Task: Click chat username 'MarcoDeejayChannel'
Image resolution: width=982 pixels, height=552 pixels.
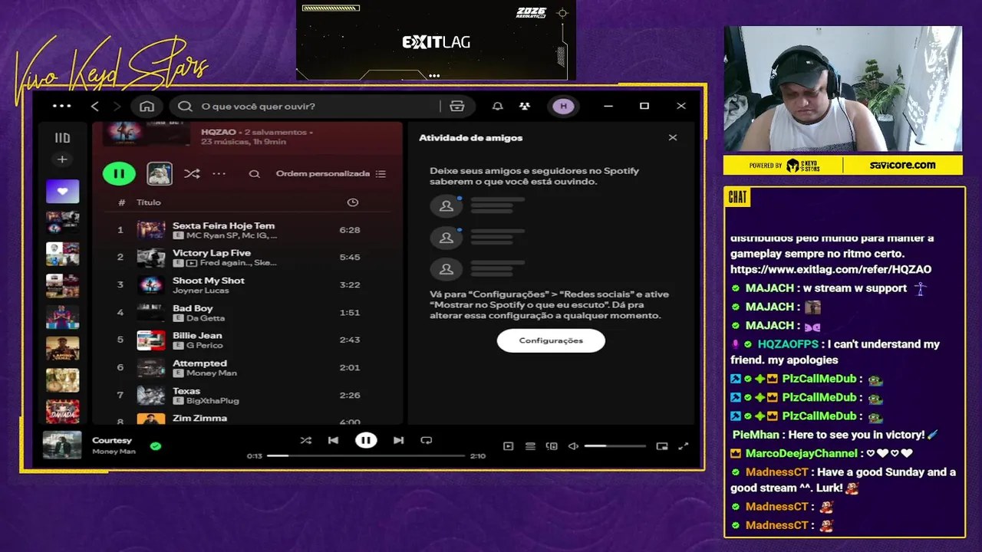Action: pyautogui.click(x=802, y=453)
